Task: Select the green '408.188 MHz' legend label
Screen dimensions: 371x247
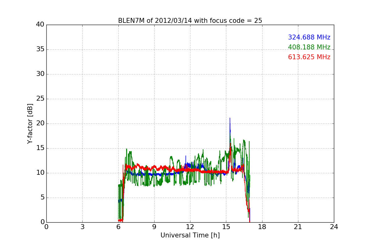Action: tap(309, 47)
